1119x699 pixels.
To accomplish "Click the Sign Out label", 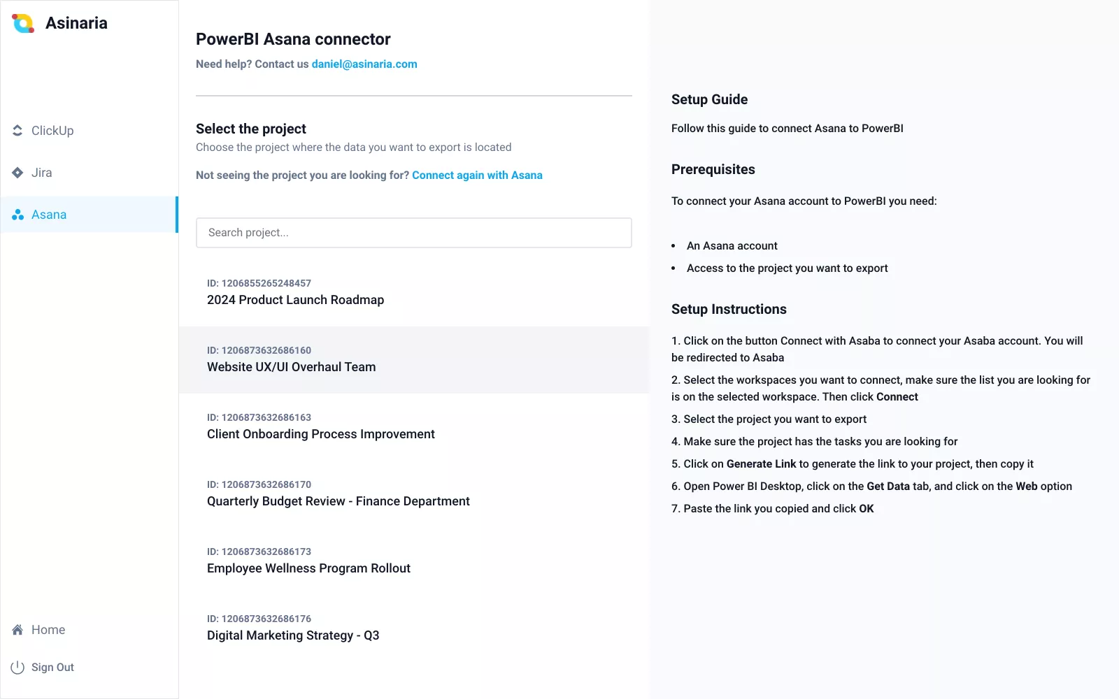I will click(x=52, y=668).
